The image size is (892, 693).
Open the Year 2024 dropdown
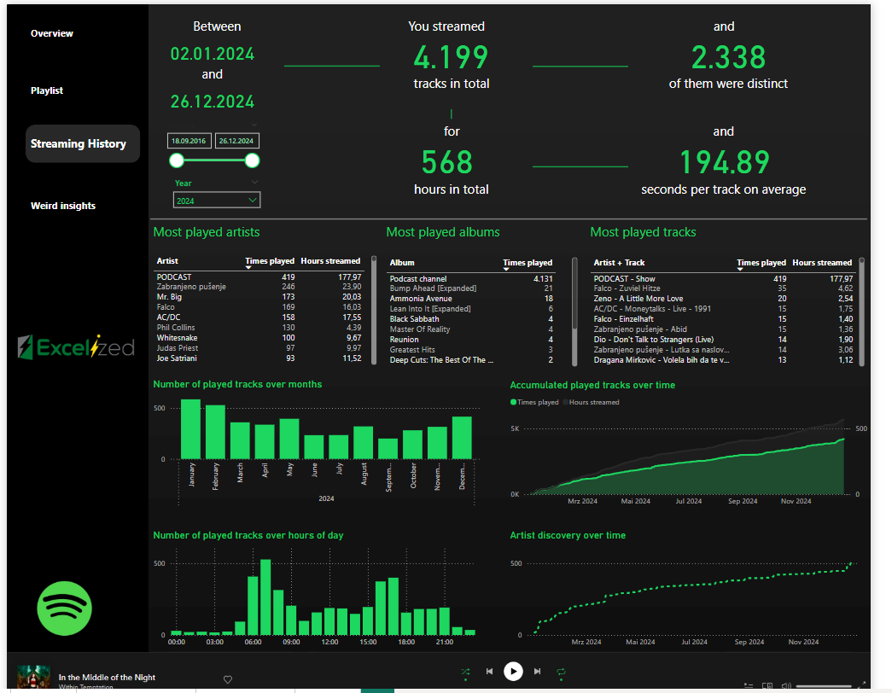217,201
